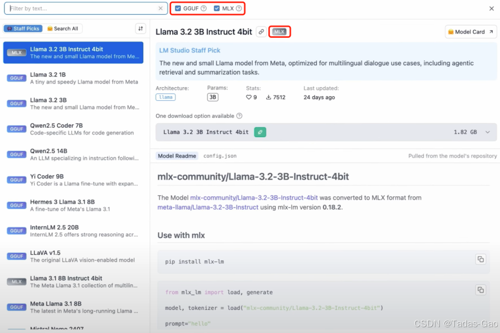The image size is (500, 333).
Task: Open the meta-llama/Llama-3.2-3B-Instruct link
Action: [208, 207]
